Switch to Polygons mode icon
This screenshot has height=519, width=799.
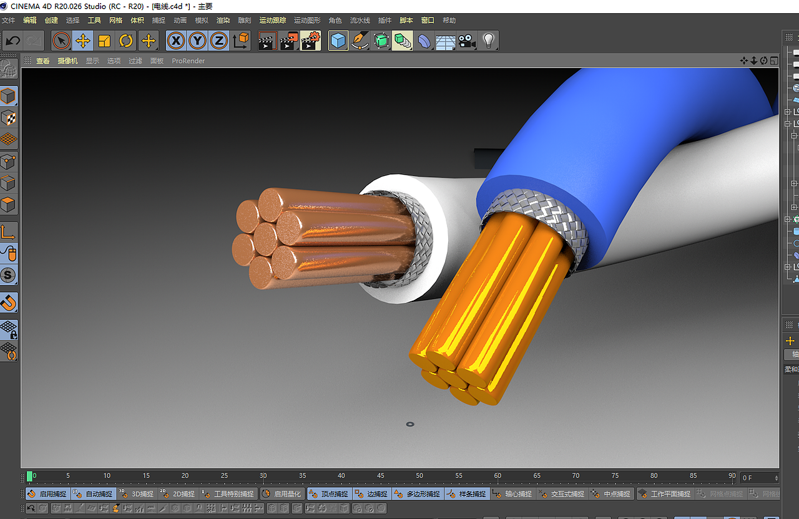[x=8, y=205]
